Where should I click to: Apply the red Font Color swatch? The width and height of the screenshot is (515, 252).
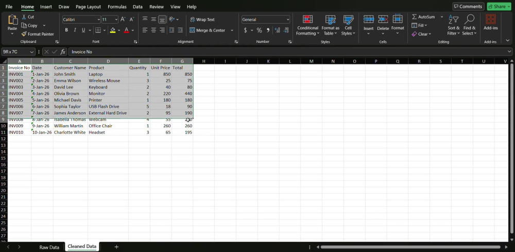point(127,30)
